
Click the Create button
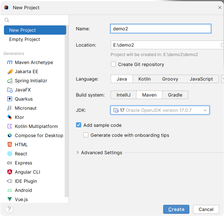click(176, 209)
